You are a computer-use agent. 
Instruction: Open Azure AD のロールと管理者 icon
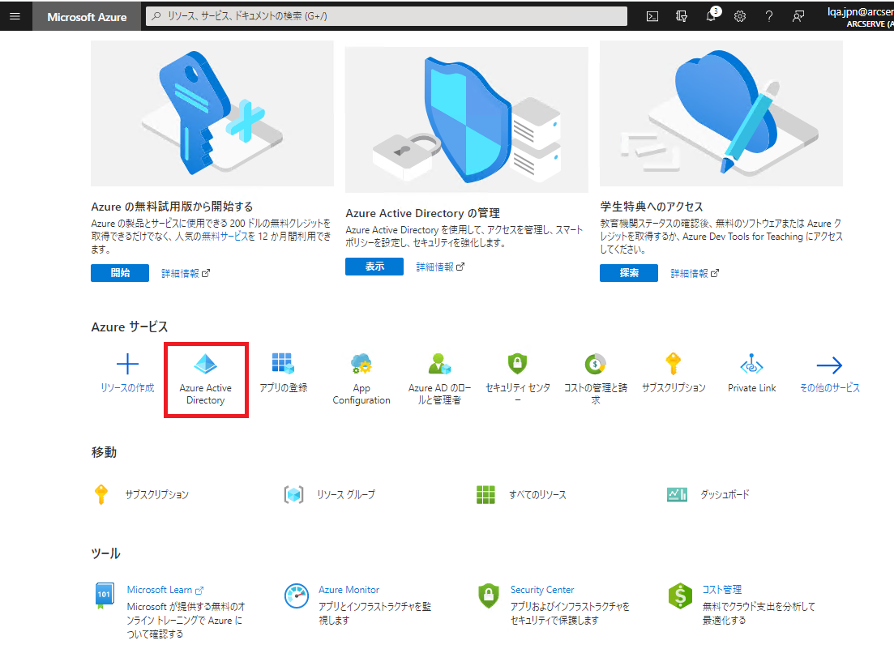pyautogui.click(x=439, y=364)
